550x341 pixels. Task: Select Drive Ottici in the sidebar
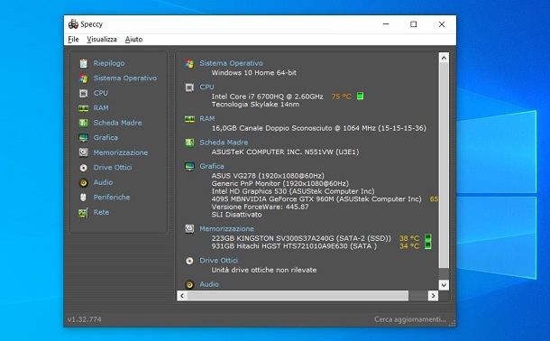pyautogui.click(x=113, y=168)
